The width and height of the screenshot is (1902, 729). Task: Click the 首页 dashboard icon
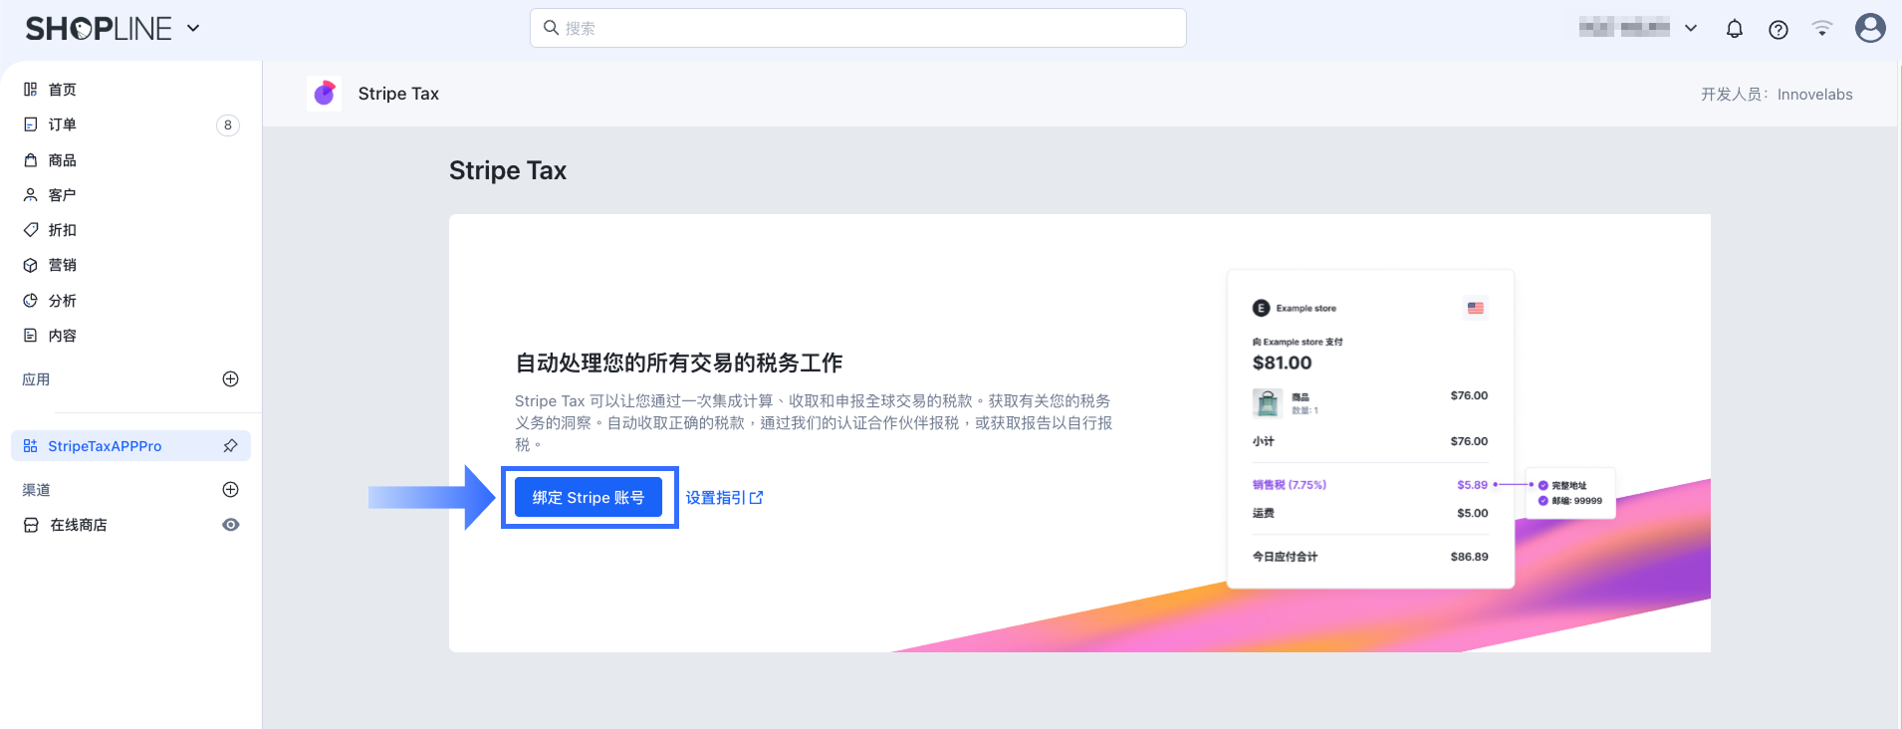(x=31, y=90)
